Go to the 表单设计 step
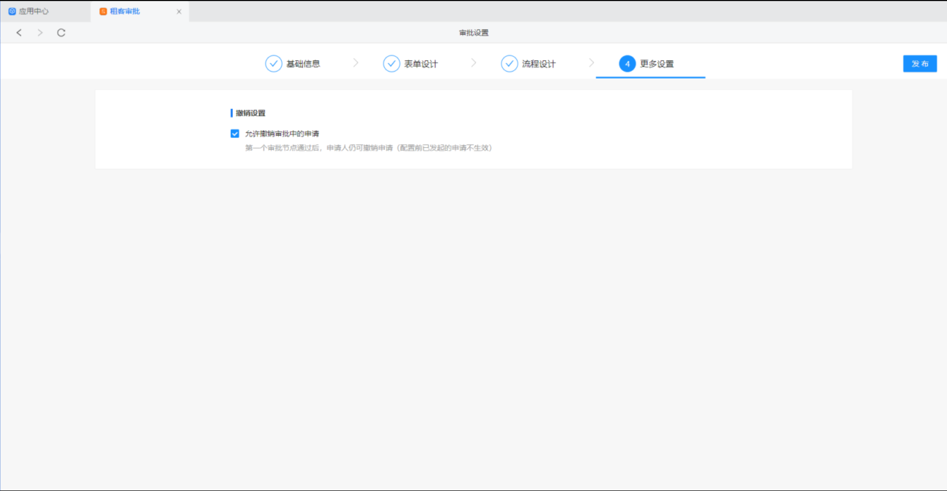This screenshot has width=947, height=491. tap(421, 64)
